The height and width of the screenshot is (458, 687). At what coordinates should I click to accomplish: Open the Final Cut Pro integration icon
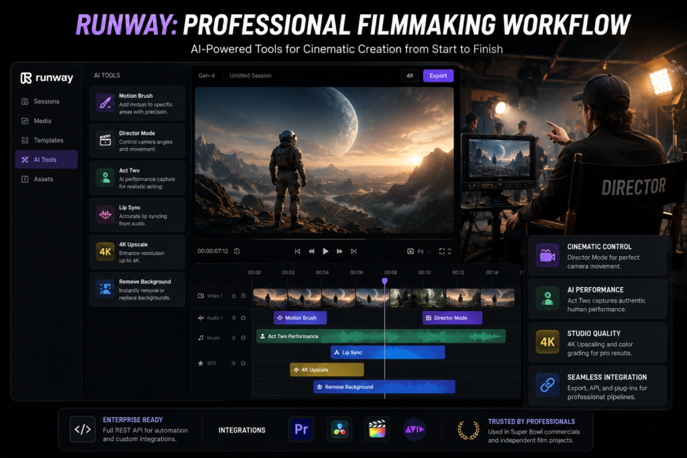click(377, 429)
